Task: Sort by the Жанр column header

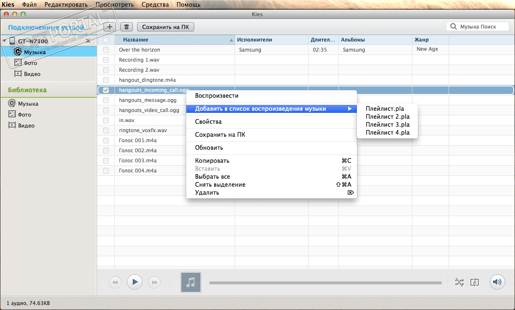Action: 430,40
